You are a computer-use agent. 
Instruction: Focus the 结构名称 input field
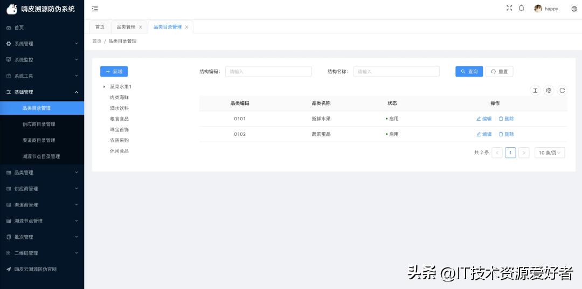click(397, 71)
